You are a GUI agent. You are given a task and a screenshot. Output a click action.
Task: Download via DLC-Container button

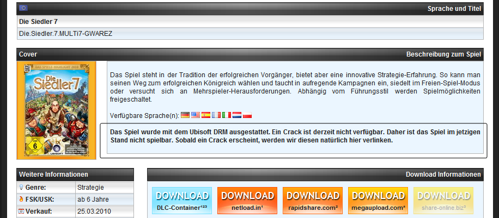point(182,201)
